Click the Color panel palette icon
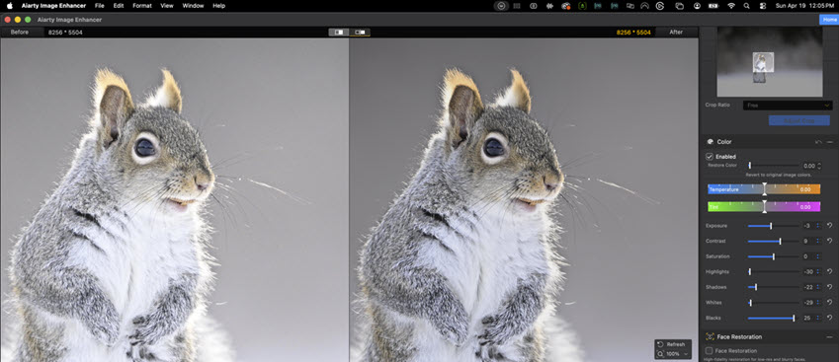Screen dimensions: 839x362 tap(711, 142)
